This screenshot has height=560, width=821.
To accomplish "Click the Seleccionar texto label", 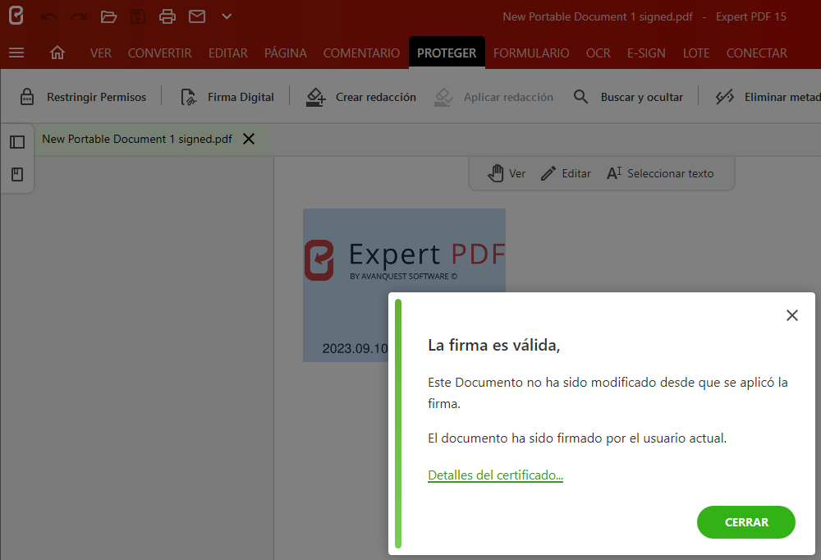I will coord(670,173).
